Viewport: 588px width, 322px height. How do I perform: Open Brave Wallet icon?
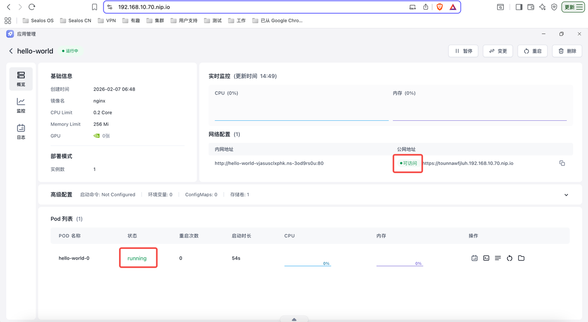tap(531, 7)
